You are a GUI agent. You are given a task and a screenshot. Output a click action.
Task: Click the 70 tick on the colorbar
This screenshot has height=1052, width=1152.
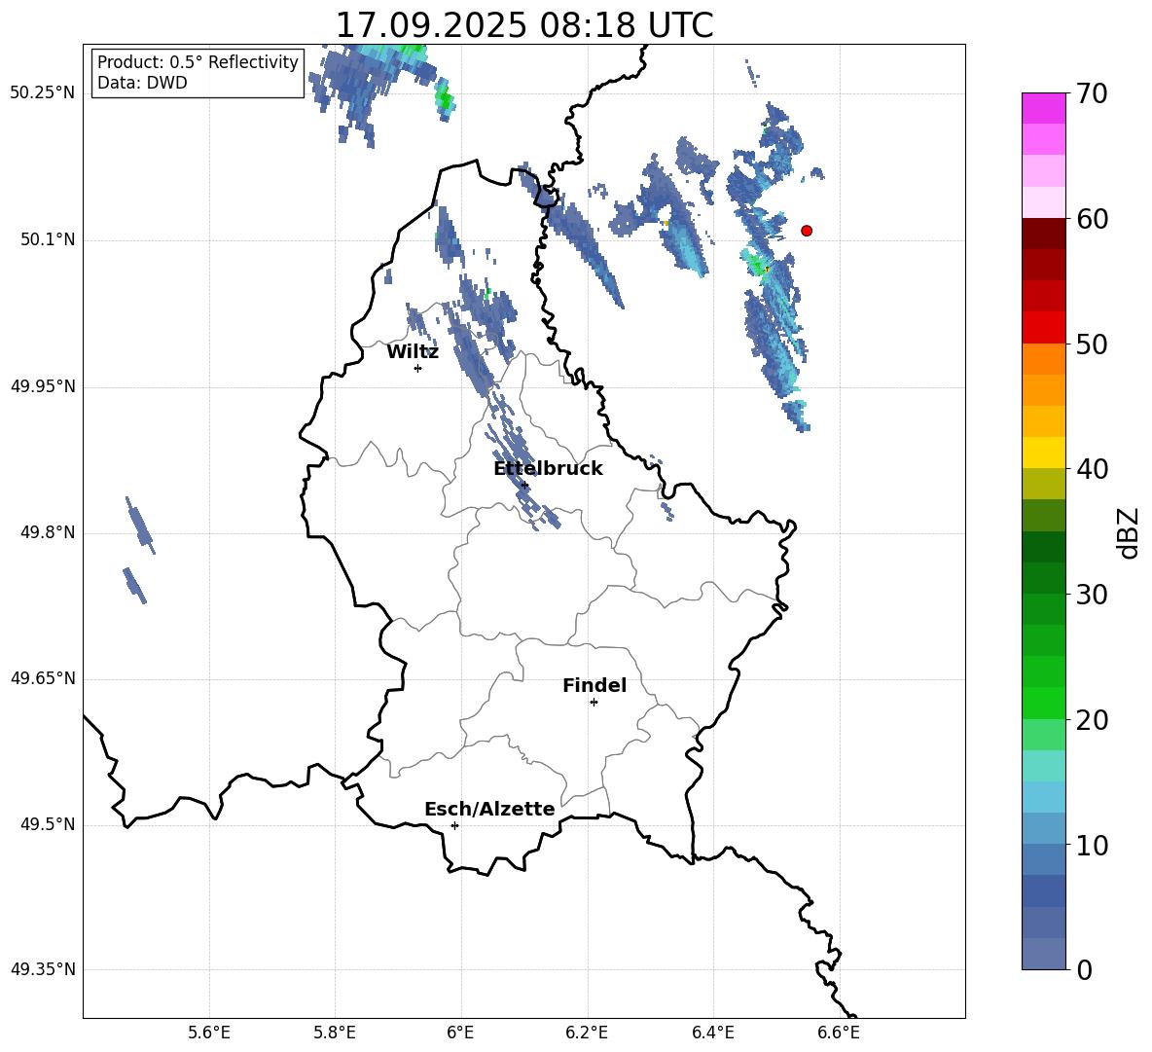point(1092,93)
